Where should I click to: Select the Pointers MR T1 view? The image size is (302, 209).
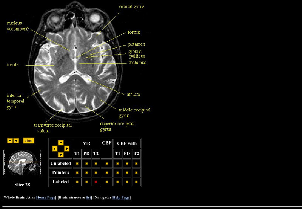point(77,172)
